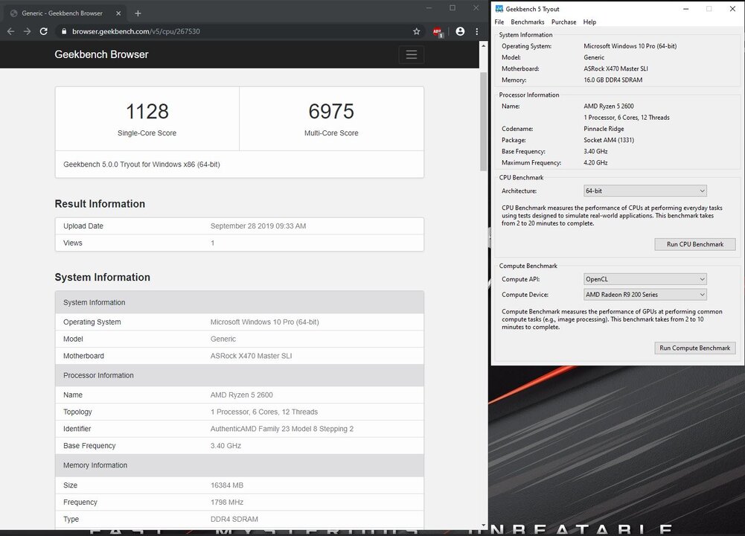Click the memory size value 16384 MB
The width and height of the screenshot is (745, 536).
[227, 485]
